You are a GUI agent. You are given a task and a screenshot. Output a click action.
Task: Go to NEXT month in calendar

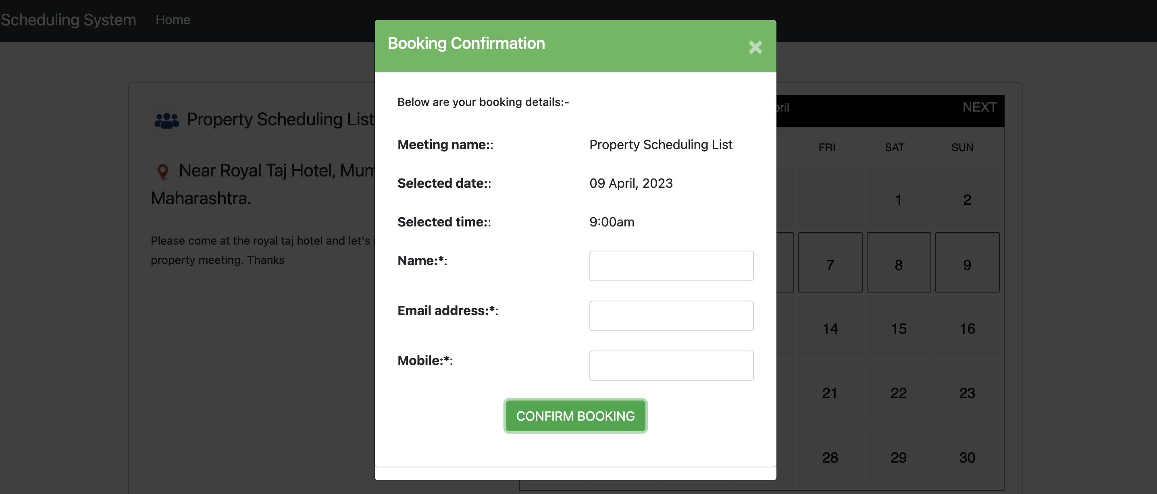[x=979, y=107]
